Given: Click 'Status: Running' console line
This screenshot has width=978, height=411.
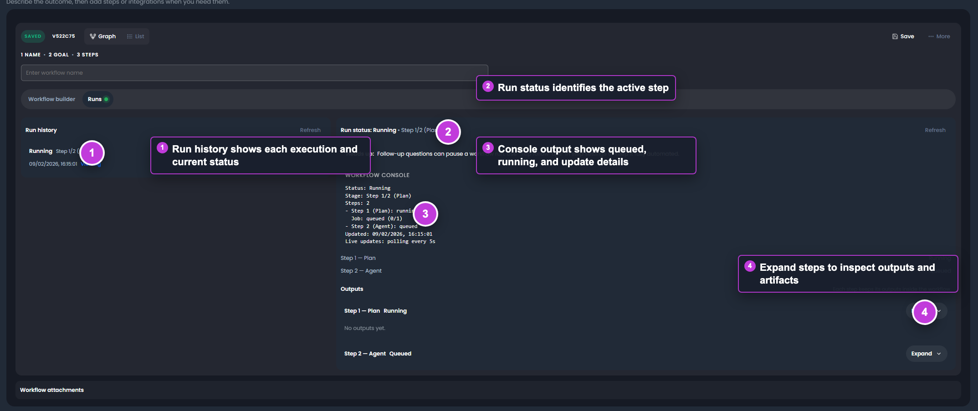Looking at the screenshot, I should pos(368,188).
